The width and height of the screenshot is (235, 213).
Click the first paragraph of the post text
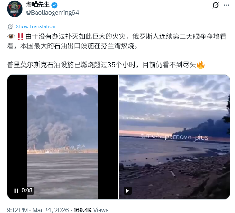click(117, 41)
